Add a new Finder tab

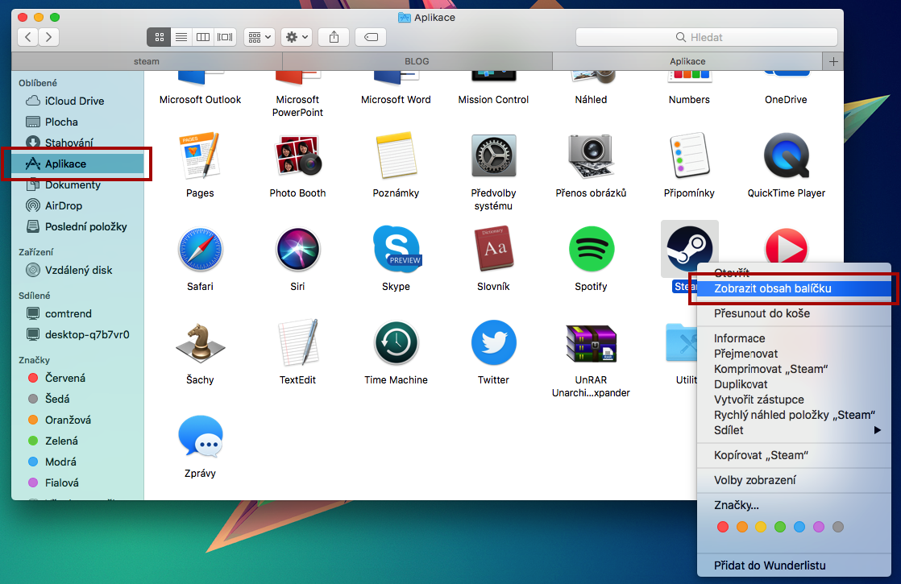click(833, 61)
